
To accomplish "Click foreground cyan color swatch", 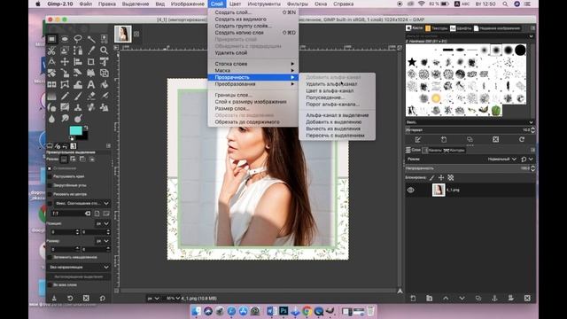I will 75,130.
